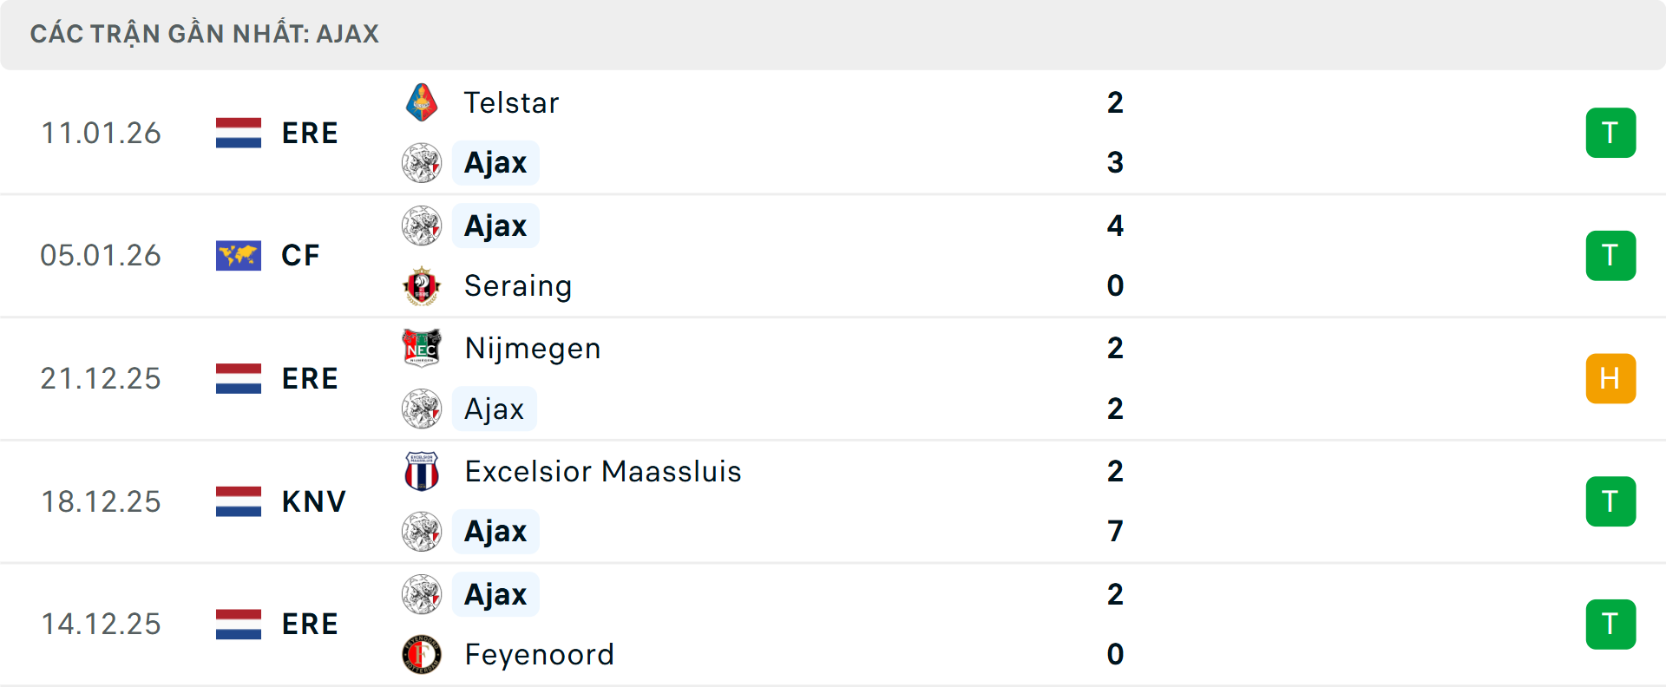Click the 18.12.25 match date
The width and height of the screenshot is (1666, 687).
pos(101,501)
